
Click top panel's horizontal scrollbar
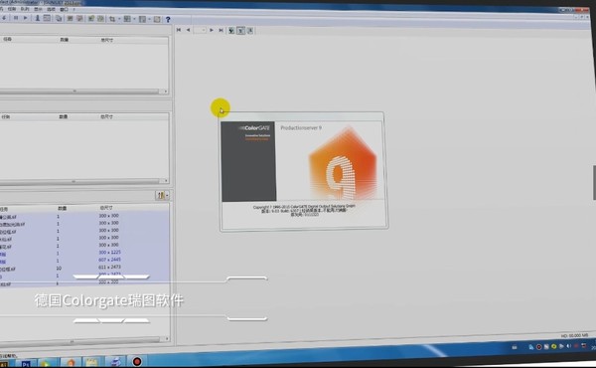[x=79, y=92]
